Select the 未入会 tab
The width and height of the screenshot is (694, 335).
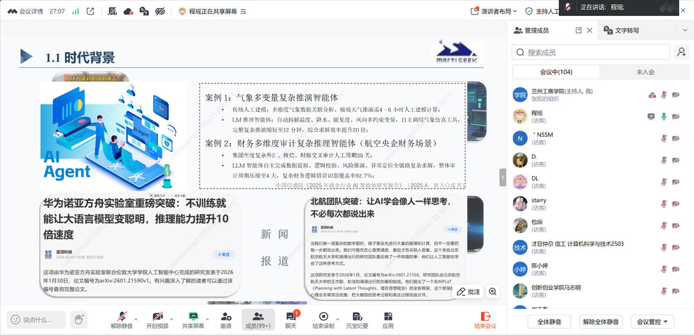pos(645,72)
